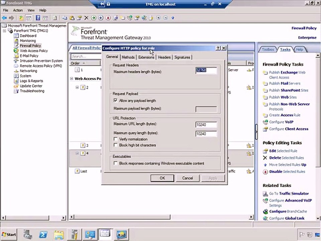The height and width of the screenshot is (241, 321).
Task: Select E-Mail Policy tree node
Action: [29, 56]
